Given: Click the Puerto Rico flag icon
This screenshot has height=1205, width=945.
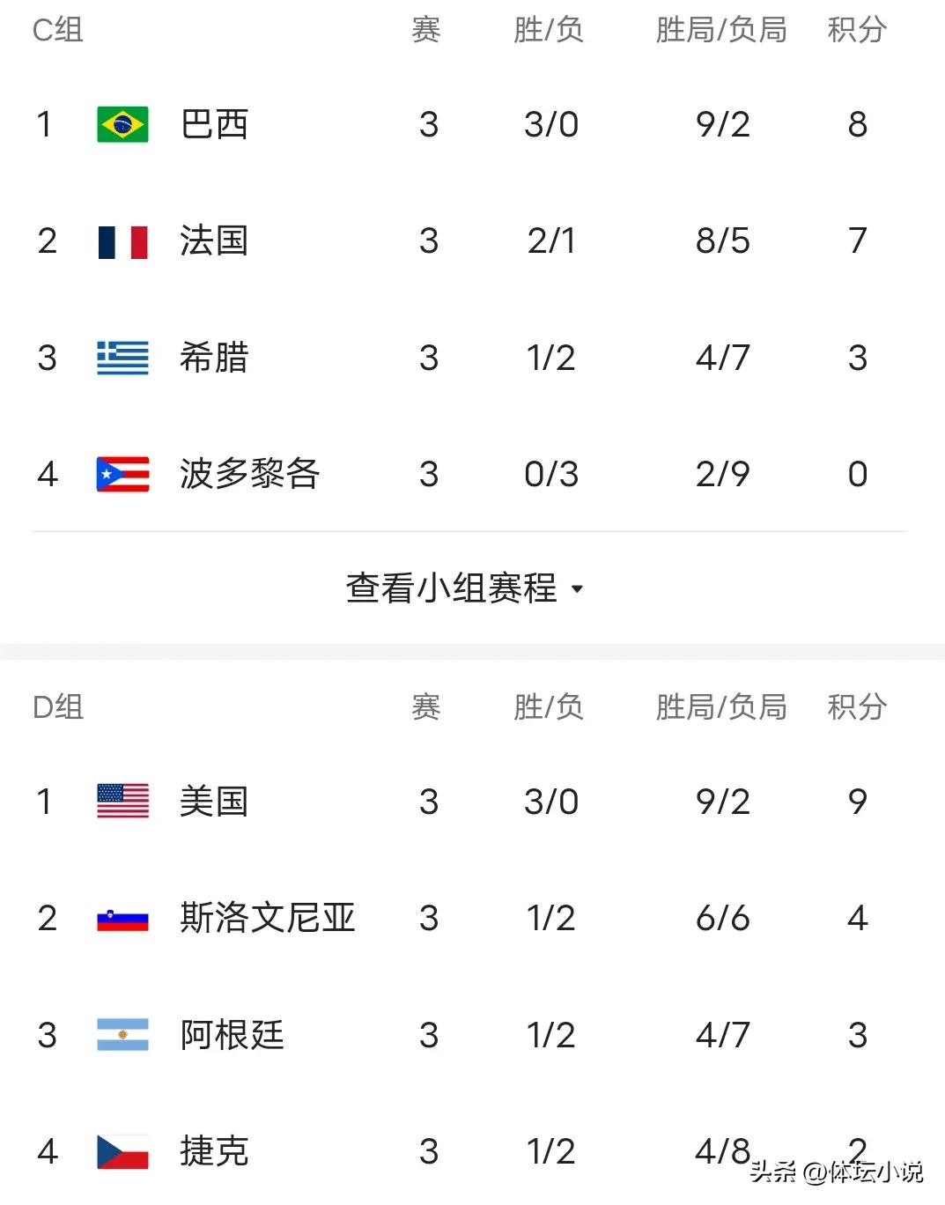Looking at the screenshot, I should tap(122, 474).
